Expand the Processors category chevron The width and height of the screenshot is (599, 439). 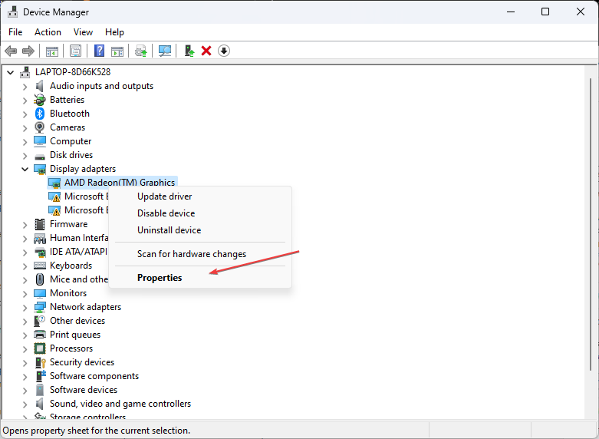click(x=25, y=348)
